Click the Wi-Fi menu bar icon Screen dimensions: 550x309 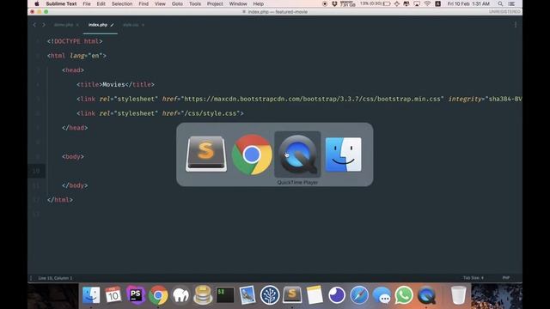coord(427,3)
